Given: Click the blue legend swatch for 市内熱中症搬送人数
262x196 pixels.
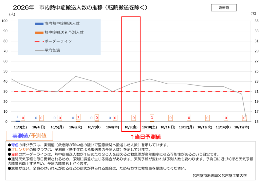Looking at the screenshot, I should pos(39,24).
